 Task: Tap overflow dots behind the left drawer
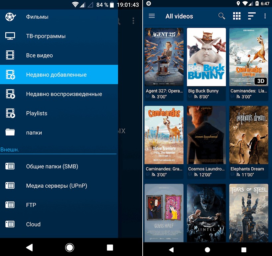click(x=133, y=21)
